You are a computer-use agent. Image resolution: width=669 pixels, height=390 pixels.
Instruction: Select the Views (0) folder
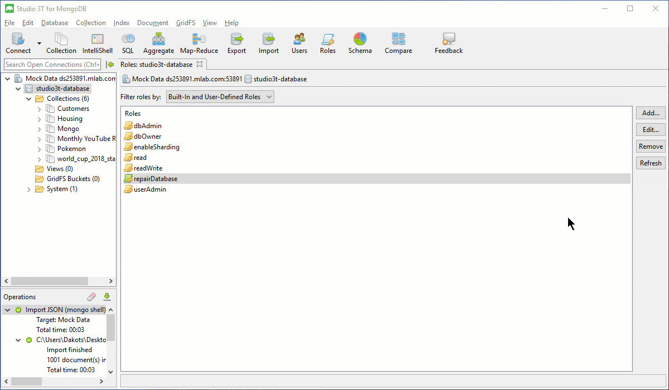pos(54,169)
